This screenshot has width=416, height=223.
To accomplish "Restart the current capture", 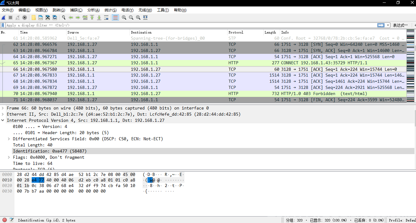I will (18, 18).
